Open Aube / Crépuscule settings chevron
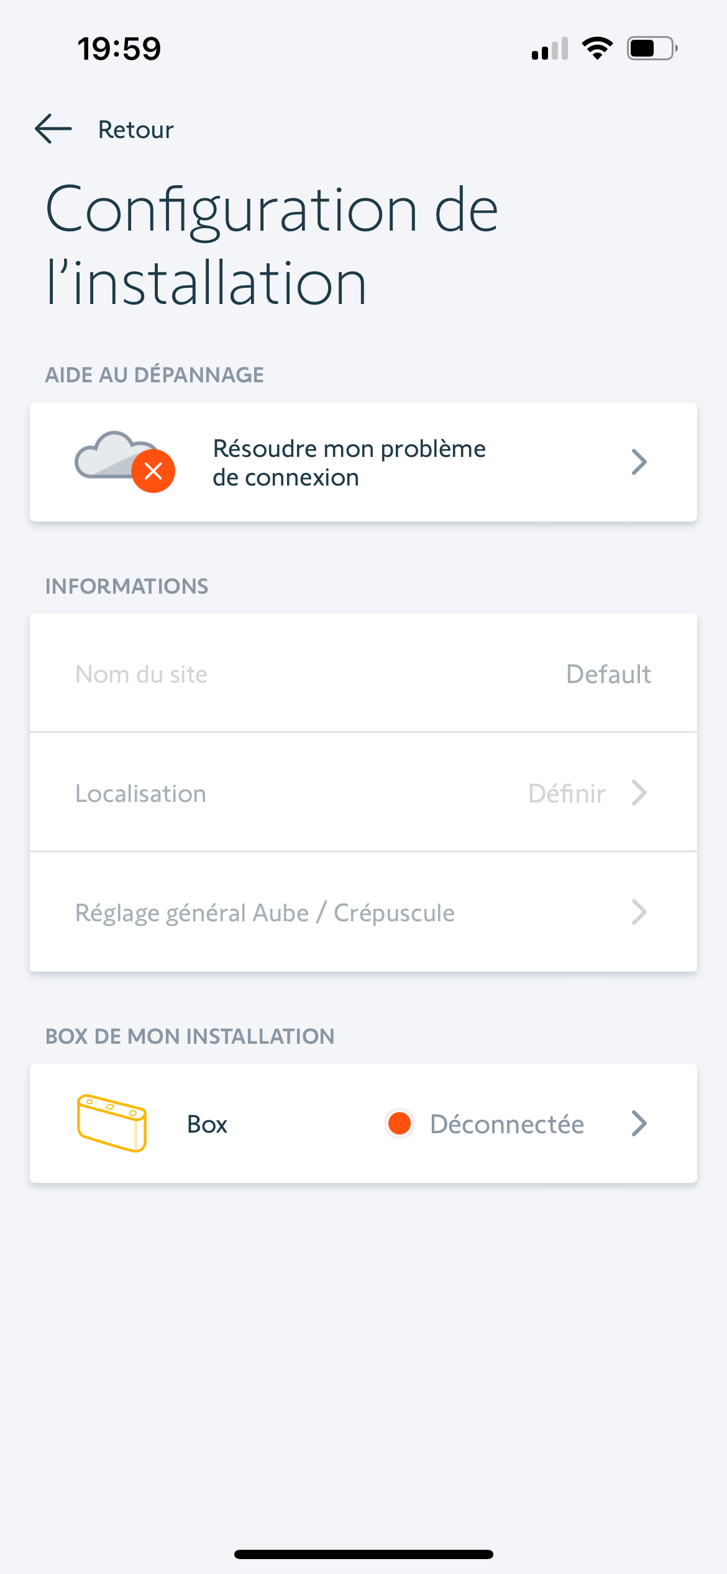 point(639,912)
